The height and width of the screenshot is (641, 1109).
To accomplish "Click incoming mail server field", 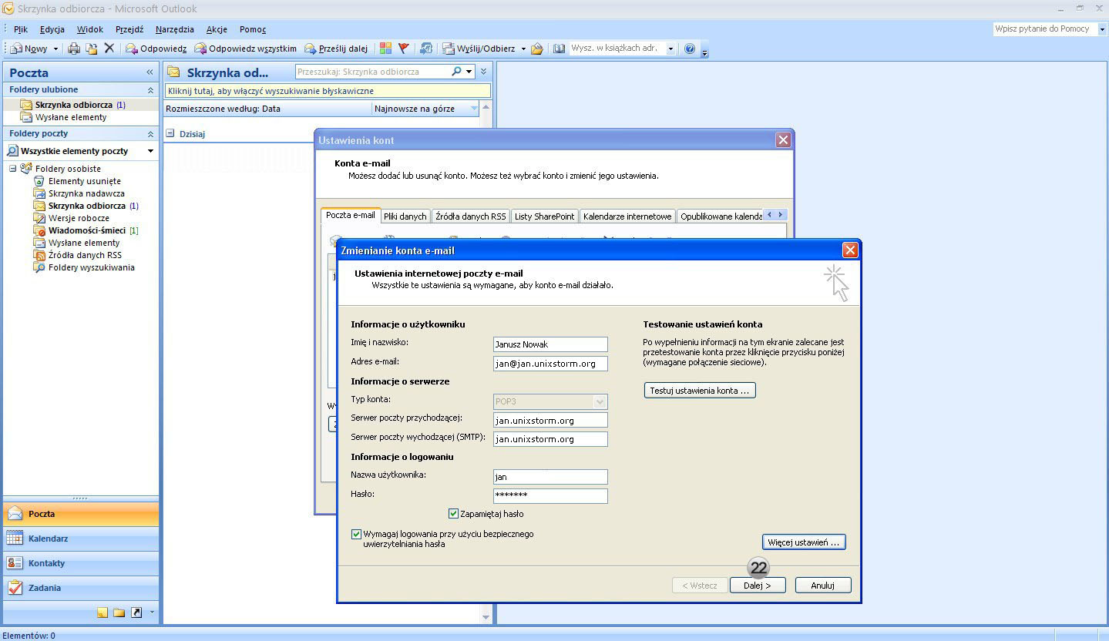I will 550,420.
